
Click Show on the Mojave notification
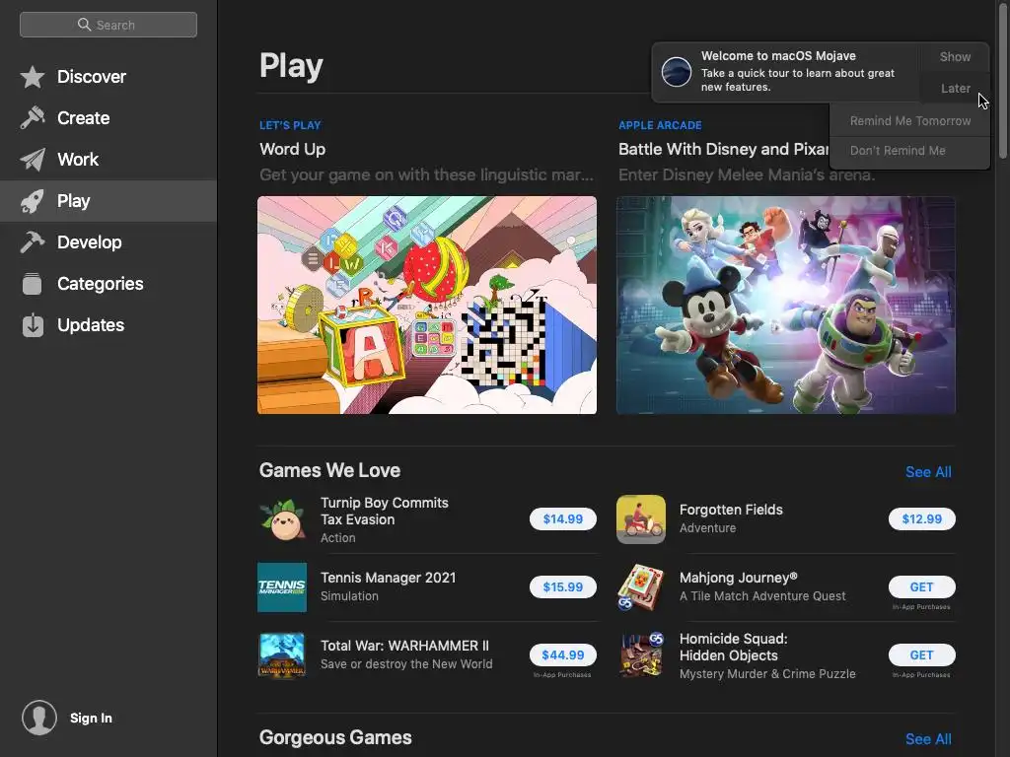click(x=955, y=56)
